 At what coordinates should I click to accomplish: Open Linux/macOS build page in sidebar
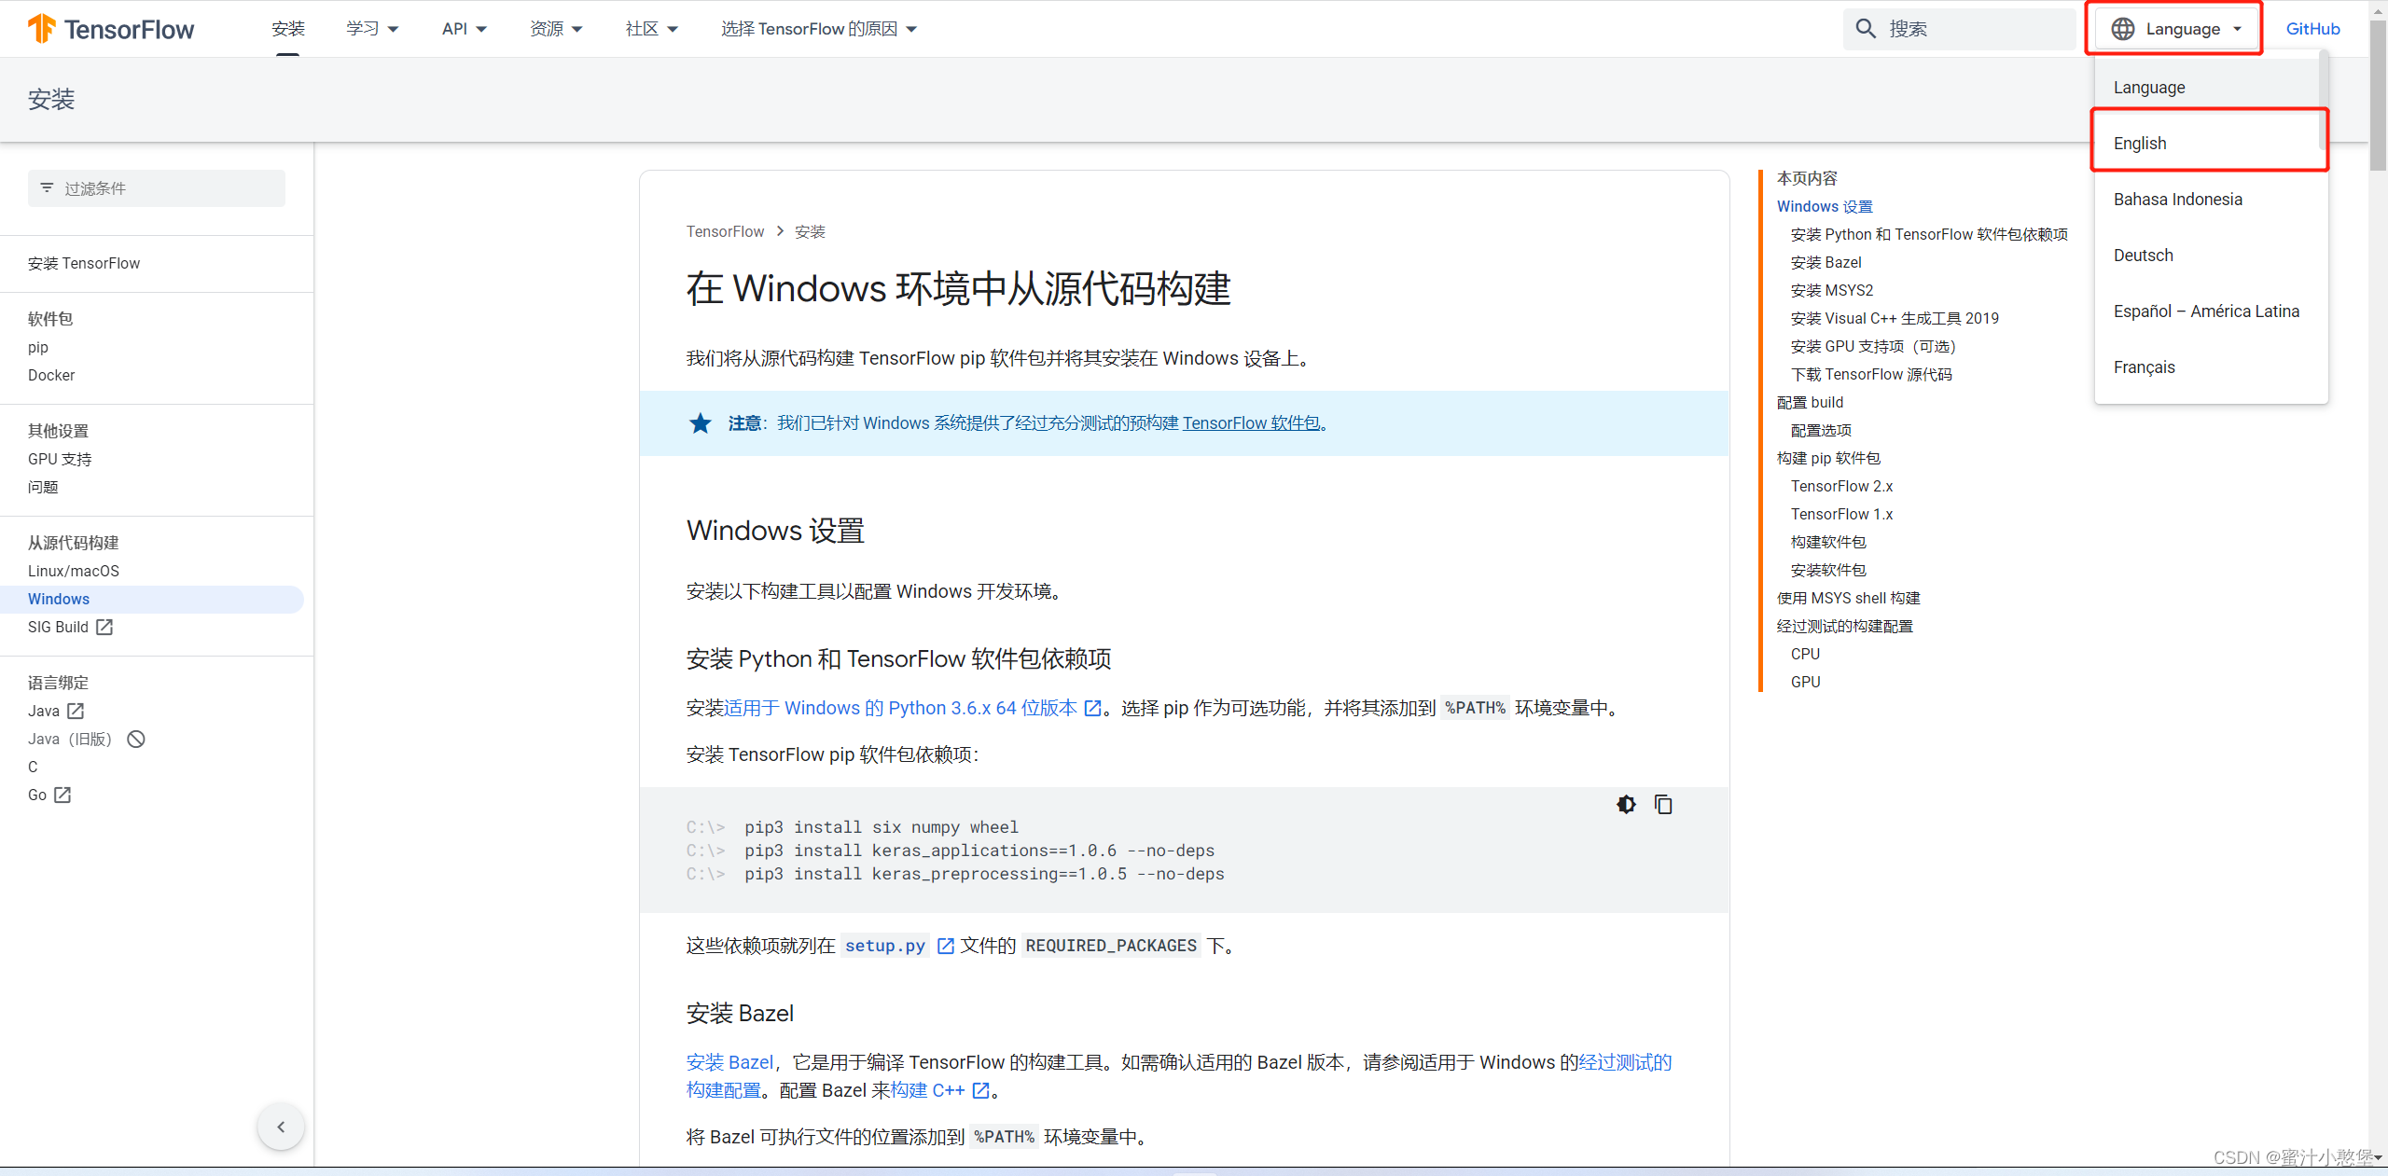tap(74, 571)
